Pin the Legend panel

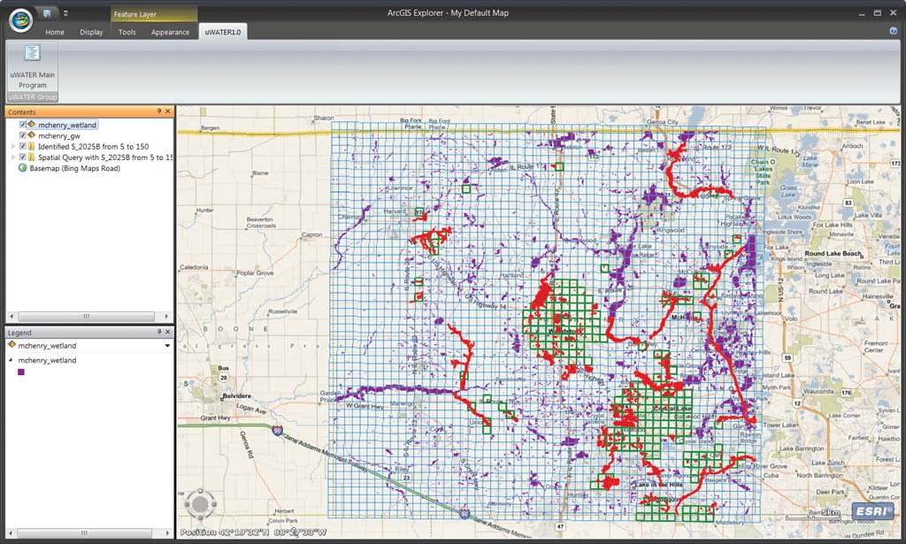(x=159, y=332)
